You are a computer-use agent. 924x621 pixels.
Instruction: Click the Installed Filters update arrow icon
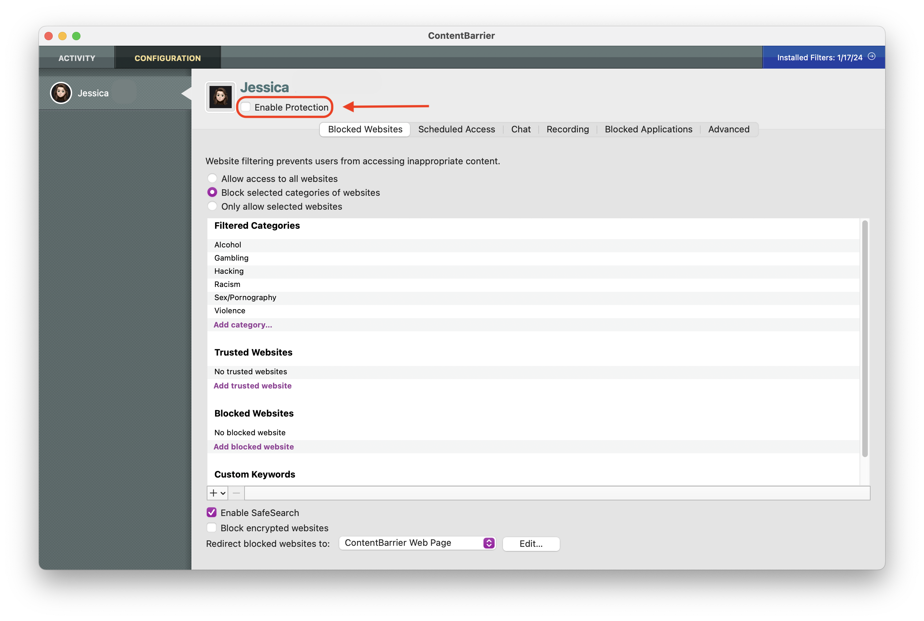click(872, 56)
